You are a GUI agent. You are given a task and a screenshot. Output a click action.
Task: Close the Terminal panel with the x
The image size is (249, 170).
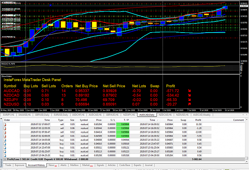1,118
